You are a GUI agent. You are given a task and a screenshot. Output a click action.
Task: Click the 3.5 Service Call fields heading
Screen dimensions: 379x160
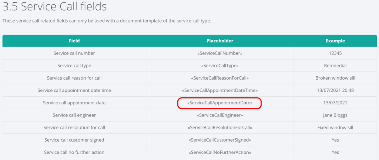[55, 7]
